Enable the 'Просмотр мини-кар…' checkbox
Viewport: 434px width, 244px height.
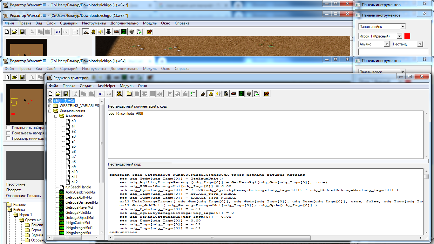(9, 139)
